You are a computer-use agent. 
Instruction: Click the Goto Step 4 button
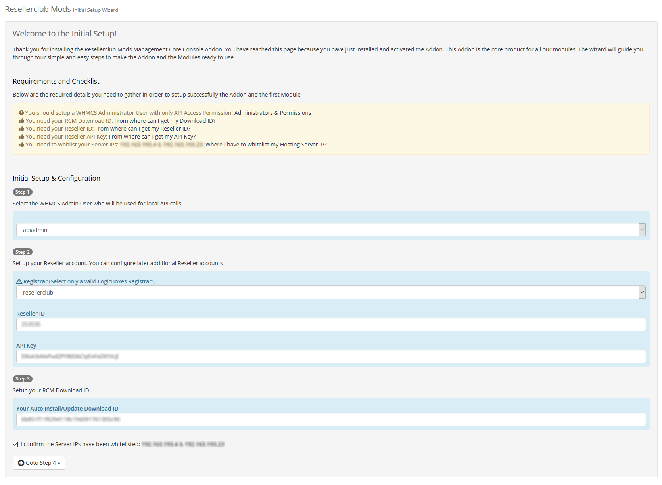pos(39,463)
